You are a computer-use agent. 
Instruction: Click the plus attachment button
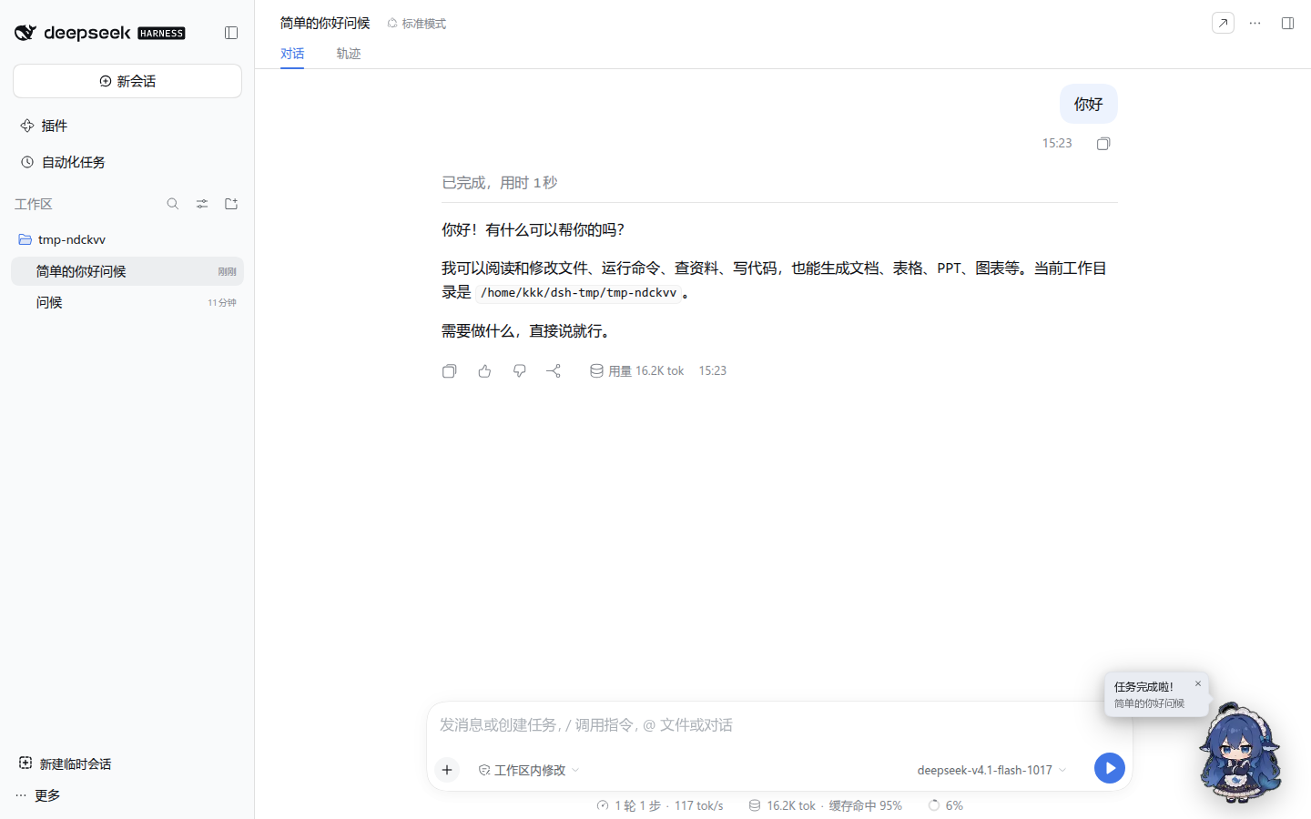pos(447,770)
